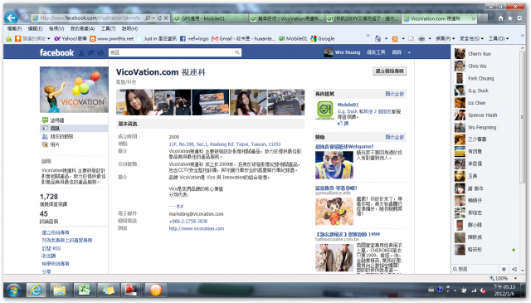Open the File(F) menu

(x=14, y=28)
